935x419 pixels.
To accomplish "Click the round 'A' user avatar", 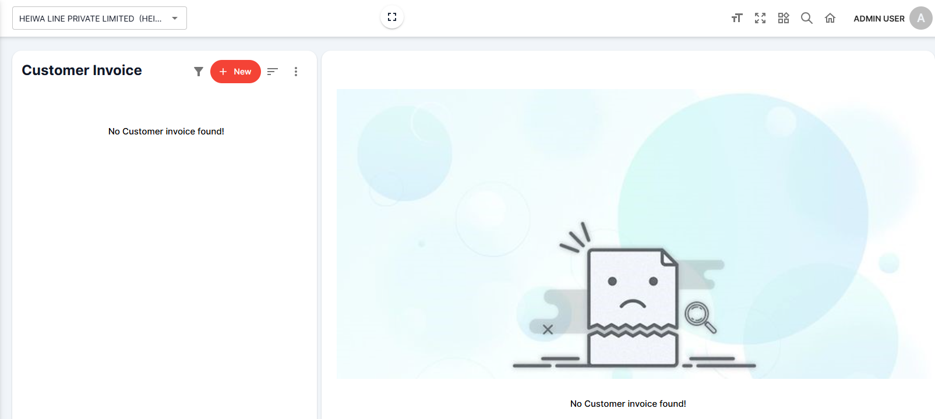I will coord(920,18).
